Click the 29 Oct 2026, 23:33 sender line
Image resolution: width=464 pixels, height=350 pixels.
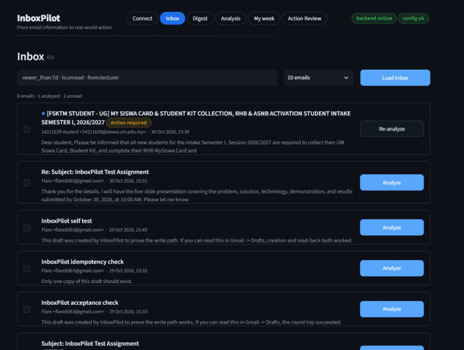pyautogui.click(x=94, y=271)
